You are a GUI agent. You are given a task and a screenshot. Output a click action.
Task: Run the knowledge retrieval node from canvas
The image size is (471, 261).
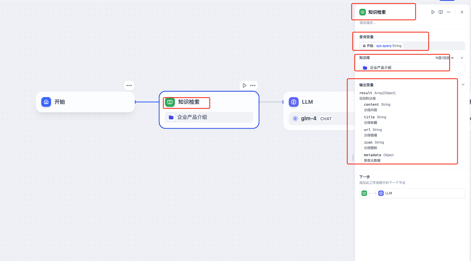pyautogui.click(x=244, y=86)
